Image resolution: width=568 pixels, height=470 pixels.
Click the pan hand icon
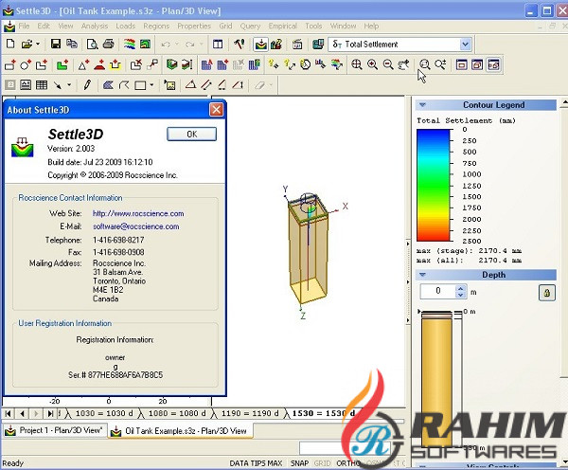[x=403, y=65]
